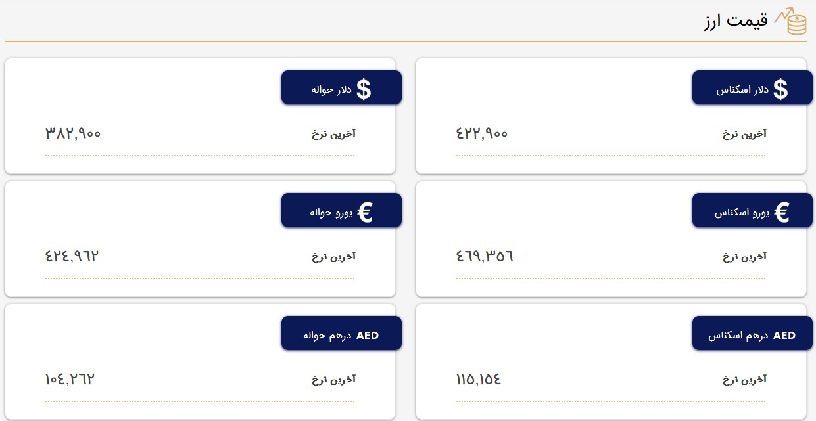
Task: Click the euro banknote rate 469,356
Action: 484,256
